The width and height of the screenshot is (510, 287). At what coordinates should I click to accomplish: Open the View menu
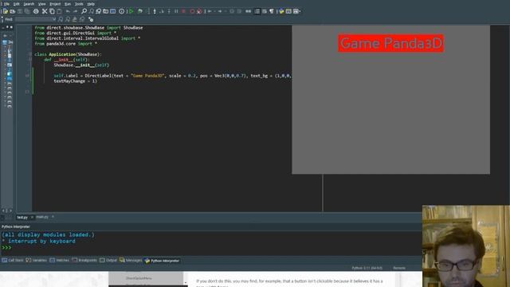(42, 4)
